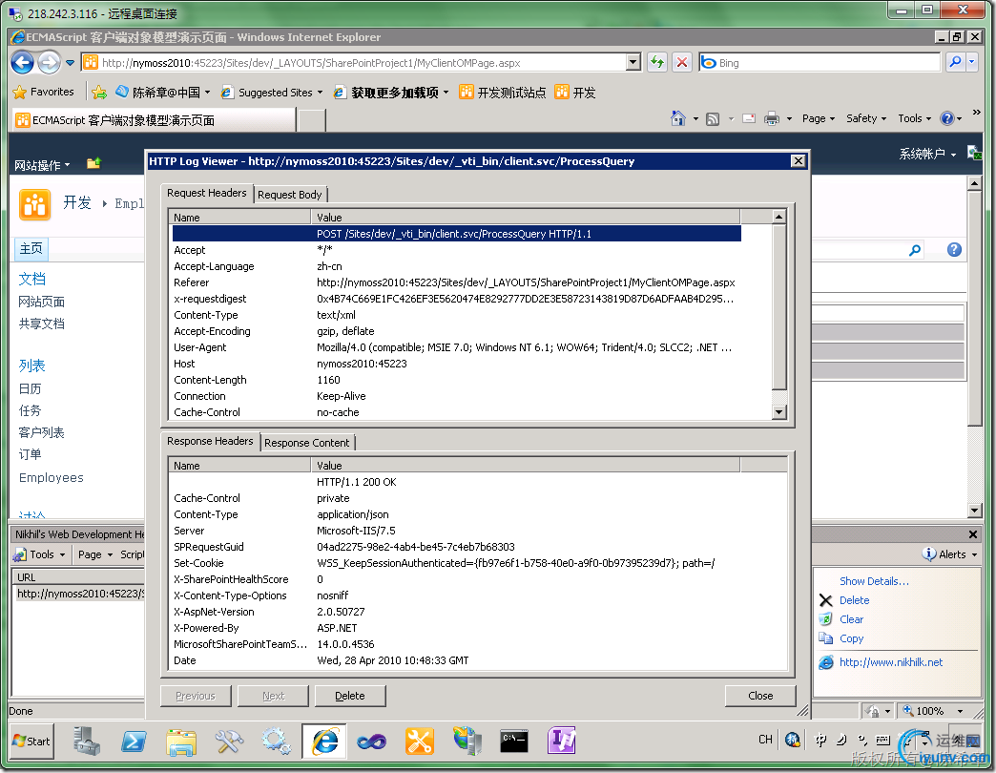Expand the address bar dropdown
Screen dimensions: 996x773
(633, 62)
